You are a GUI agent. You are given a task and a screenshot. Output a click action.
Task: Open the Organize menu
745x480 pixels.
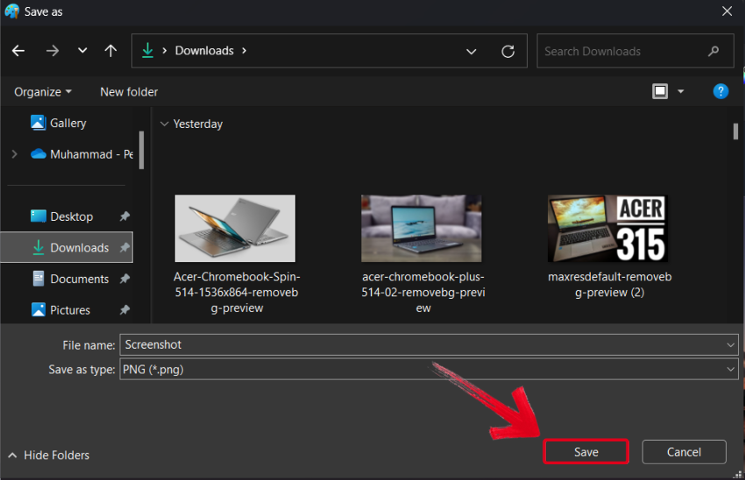pos(43,92)
